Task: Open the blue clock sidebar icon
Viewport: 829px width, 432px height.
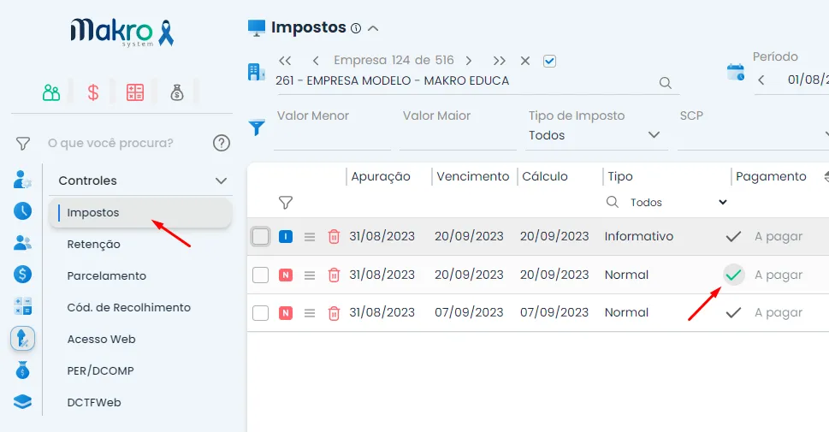Action: tap(22, 211)
